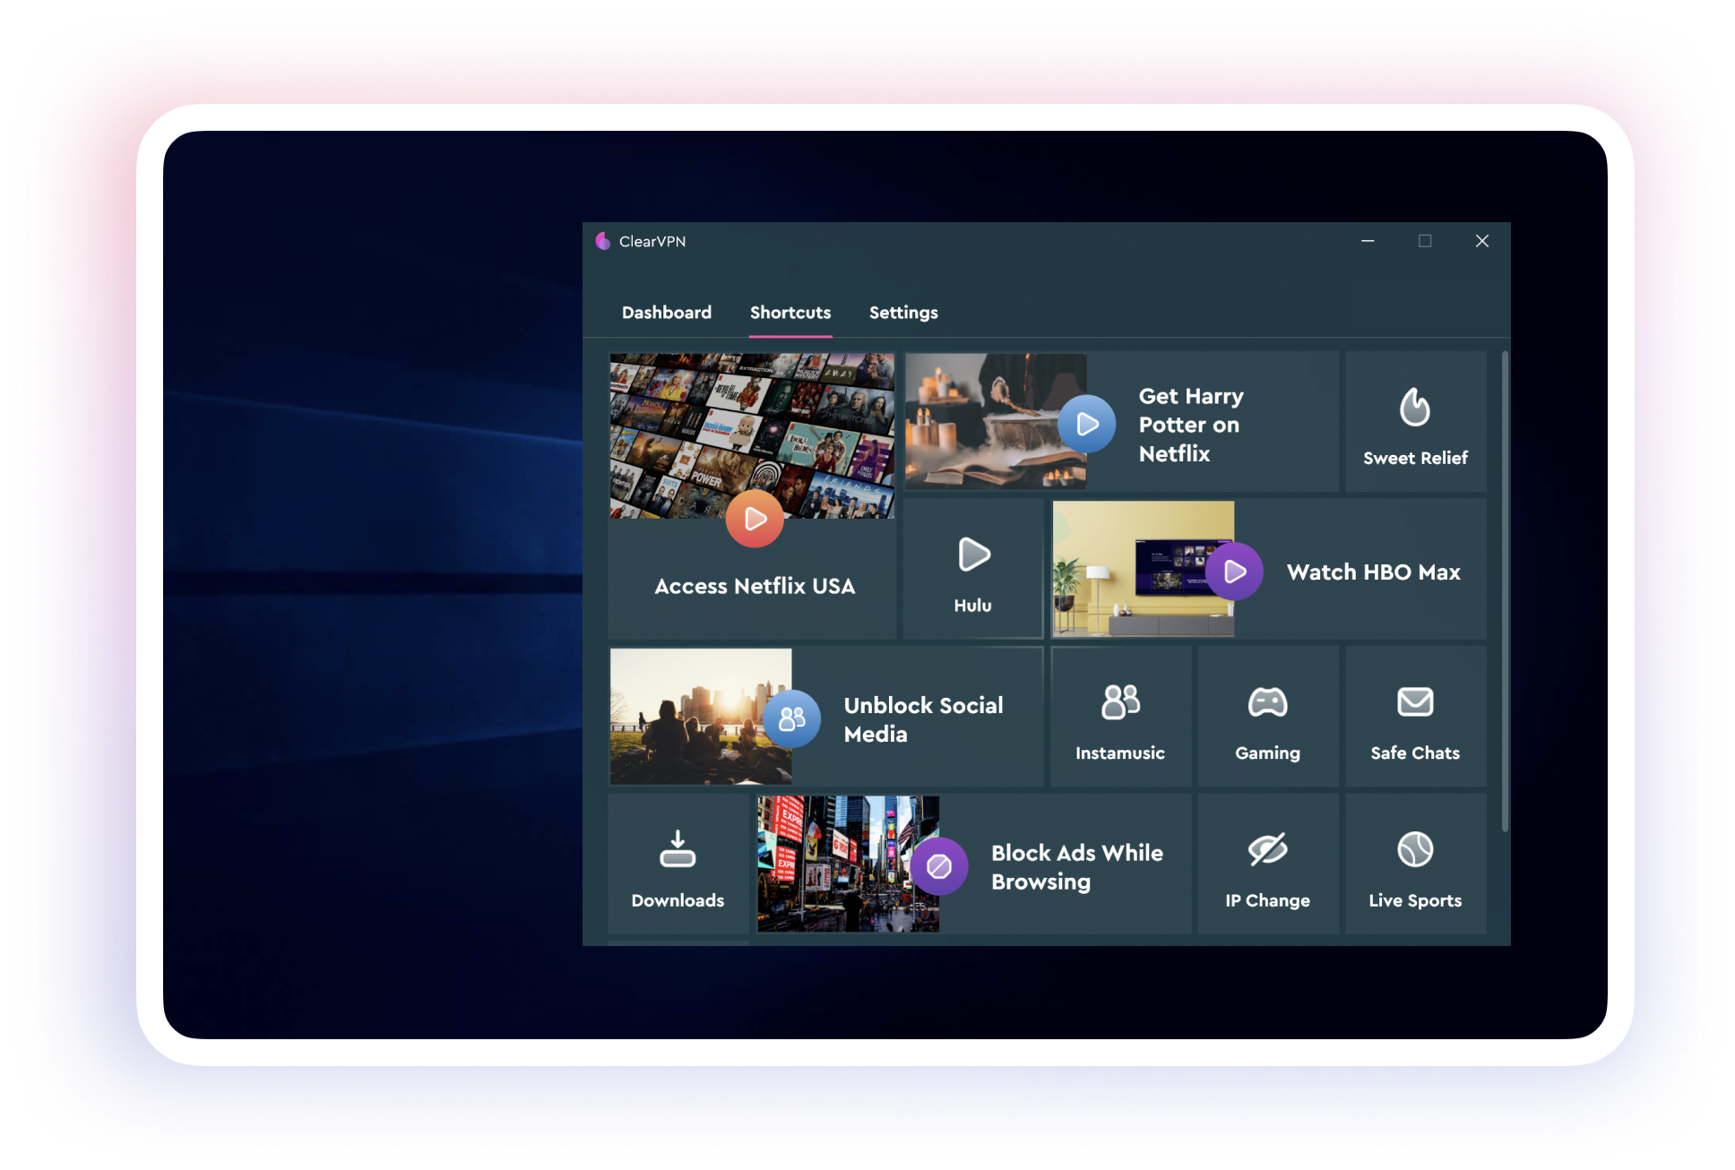1735x1170 pixels.
Task: Open the Hulu play shortcut
Action: pyautogui.click(x=973, y=555)
